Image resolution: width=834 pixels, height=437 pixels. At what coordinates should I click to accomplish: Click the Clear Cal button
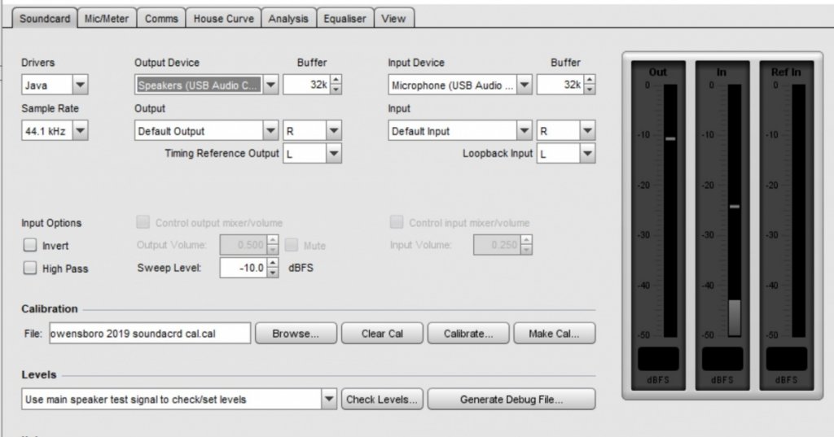click(x=382, y=334)
